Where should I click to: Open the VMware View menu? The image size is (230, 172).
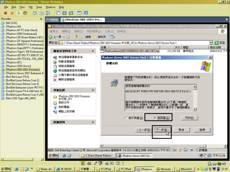22,7
